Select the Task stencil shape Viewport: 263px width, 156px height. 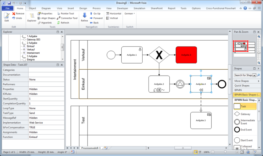click(x=245, y=106)
